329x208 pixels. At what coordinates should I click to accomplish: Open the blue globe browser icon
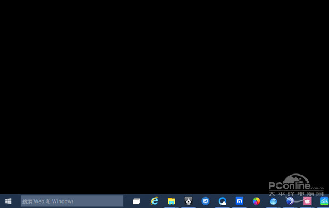click(x=290, y=201)
